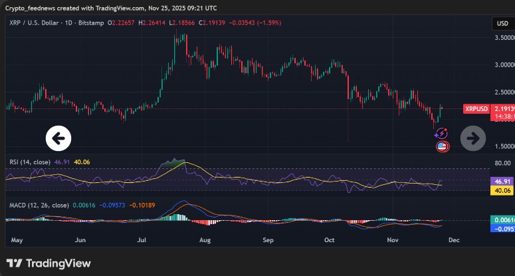Image resolution: width=515 pixels, height=276 pixels.
Task: Click the red current price 2.19139 tag
Action: 503,108
